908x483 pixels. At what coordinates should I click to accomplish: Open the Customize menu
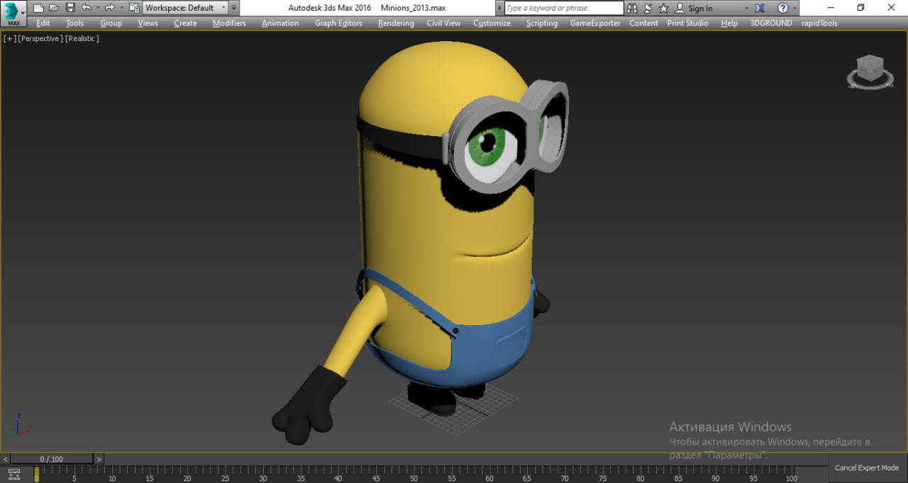[x=492, y=23]
